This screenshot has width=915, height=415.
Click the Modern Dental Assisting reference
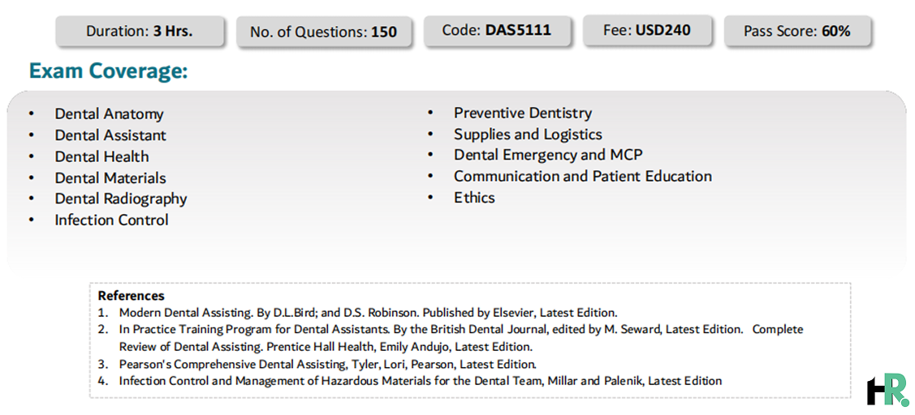(x=368, y=312)
